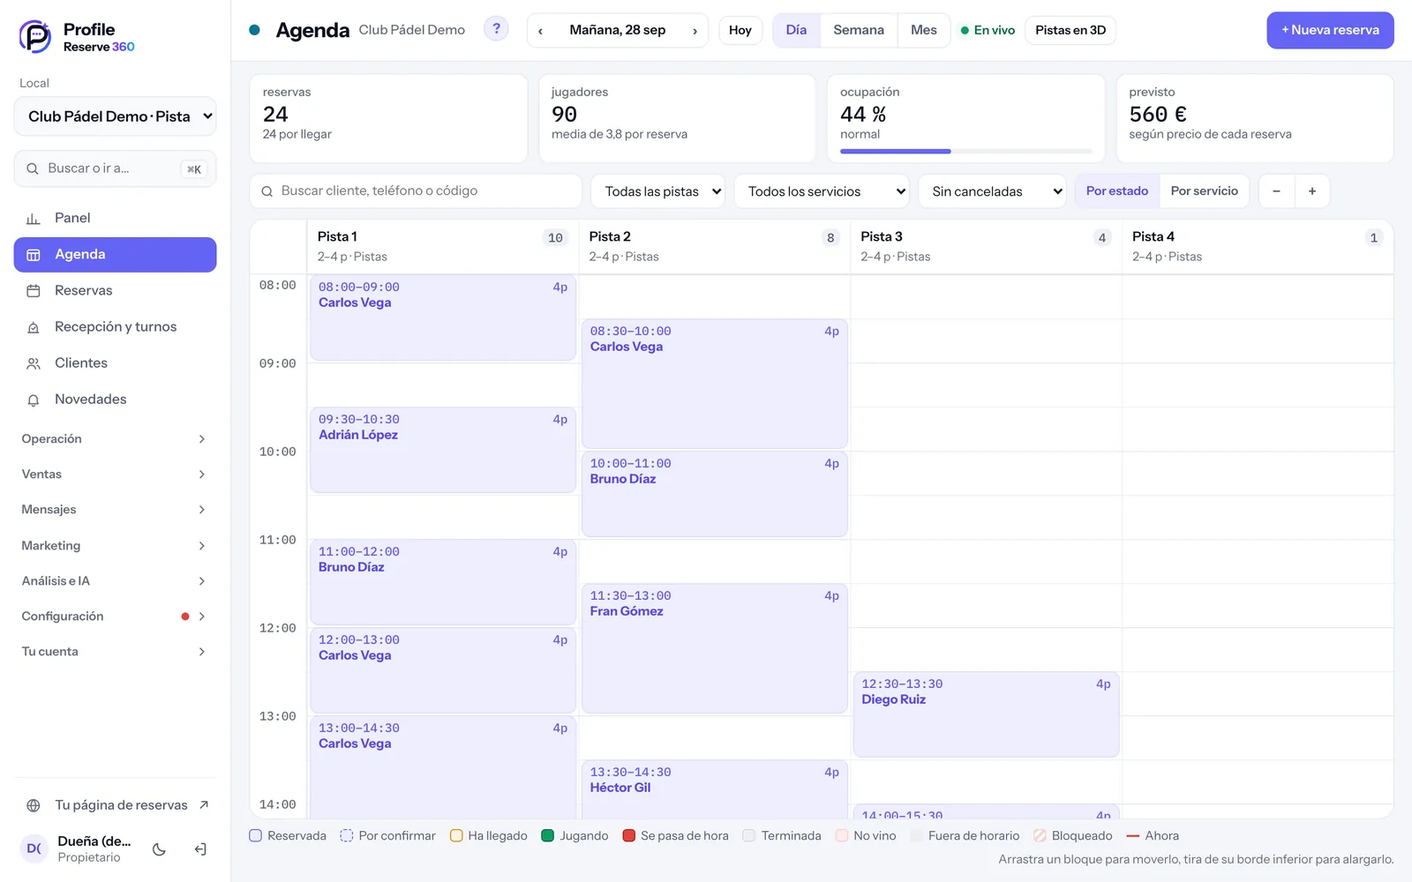Open Reservas in the sidebar
This screenshot has width=1412, height=882.
(x=115, y=291)
